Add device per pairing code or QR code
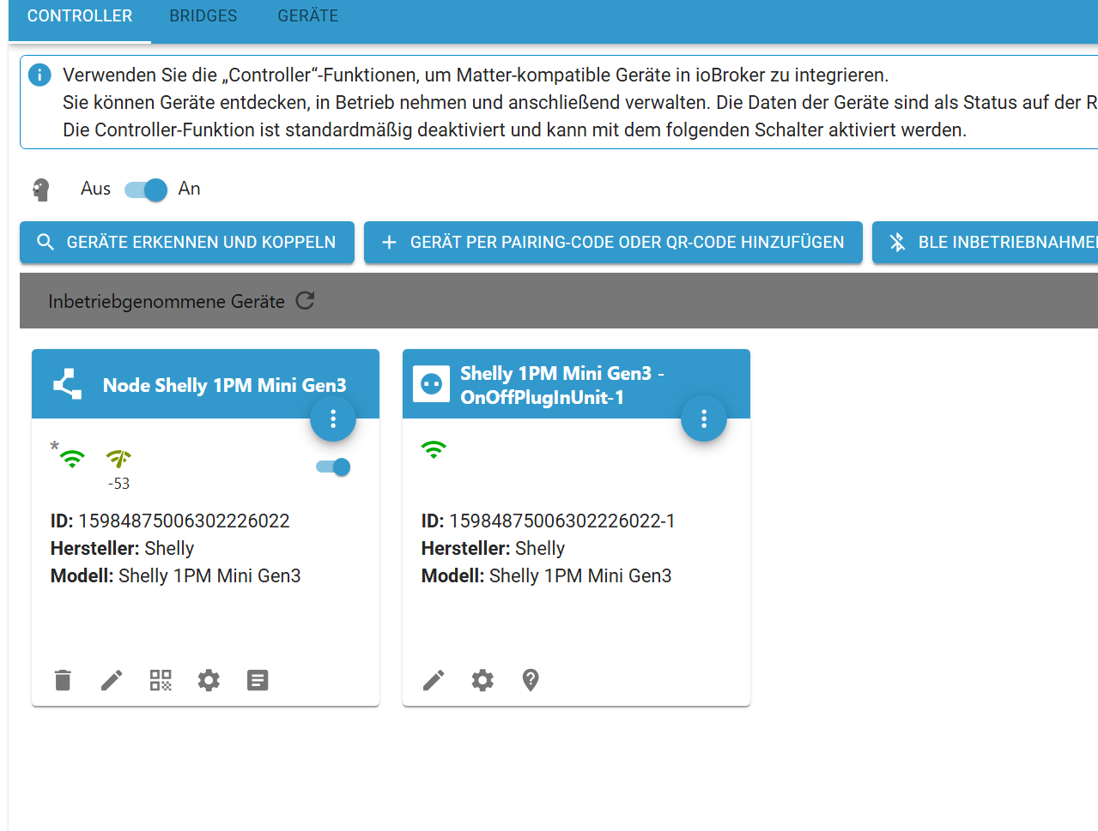Screen dimensions: 1098x831 point(613,243)
